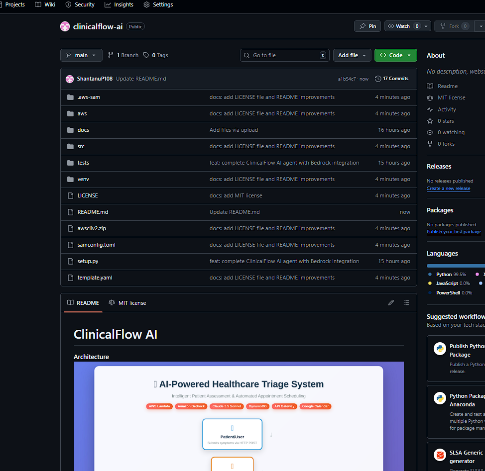Select the README tab
Viewport: 485px width, 471px height.
83,303
